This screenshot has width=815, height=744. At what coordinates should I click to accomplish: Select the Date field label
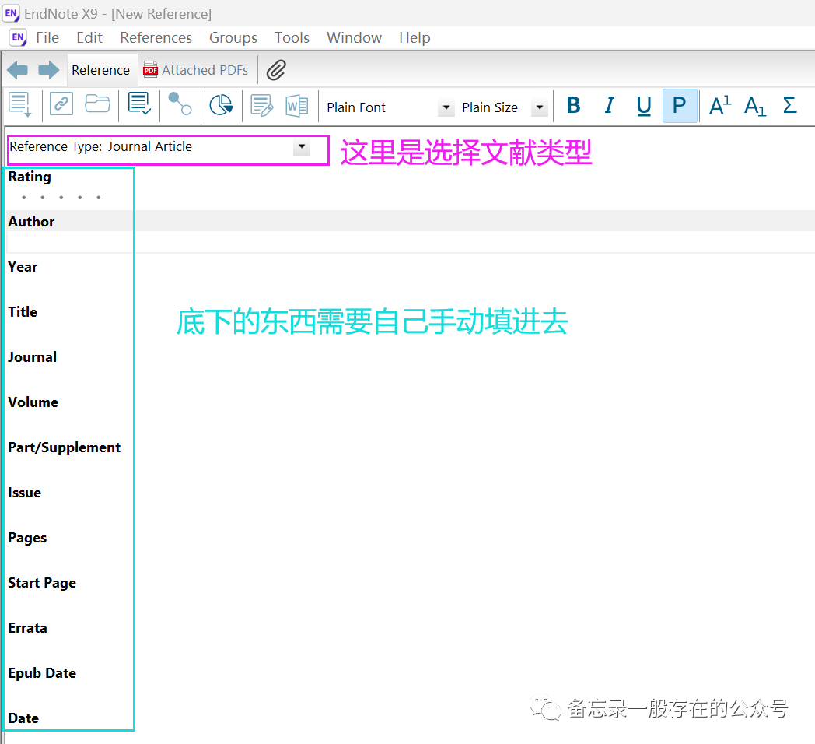pyautogui.click(x=23, y=718)
